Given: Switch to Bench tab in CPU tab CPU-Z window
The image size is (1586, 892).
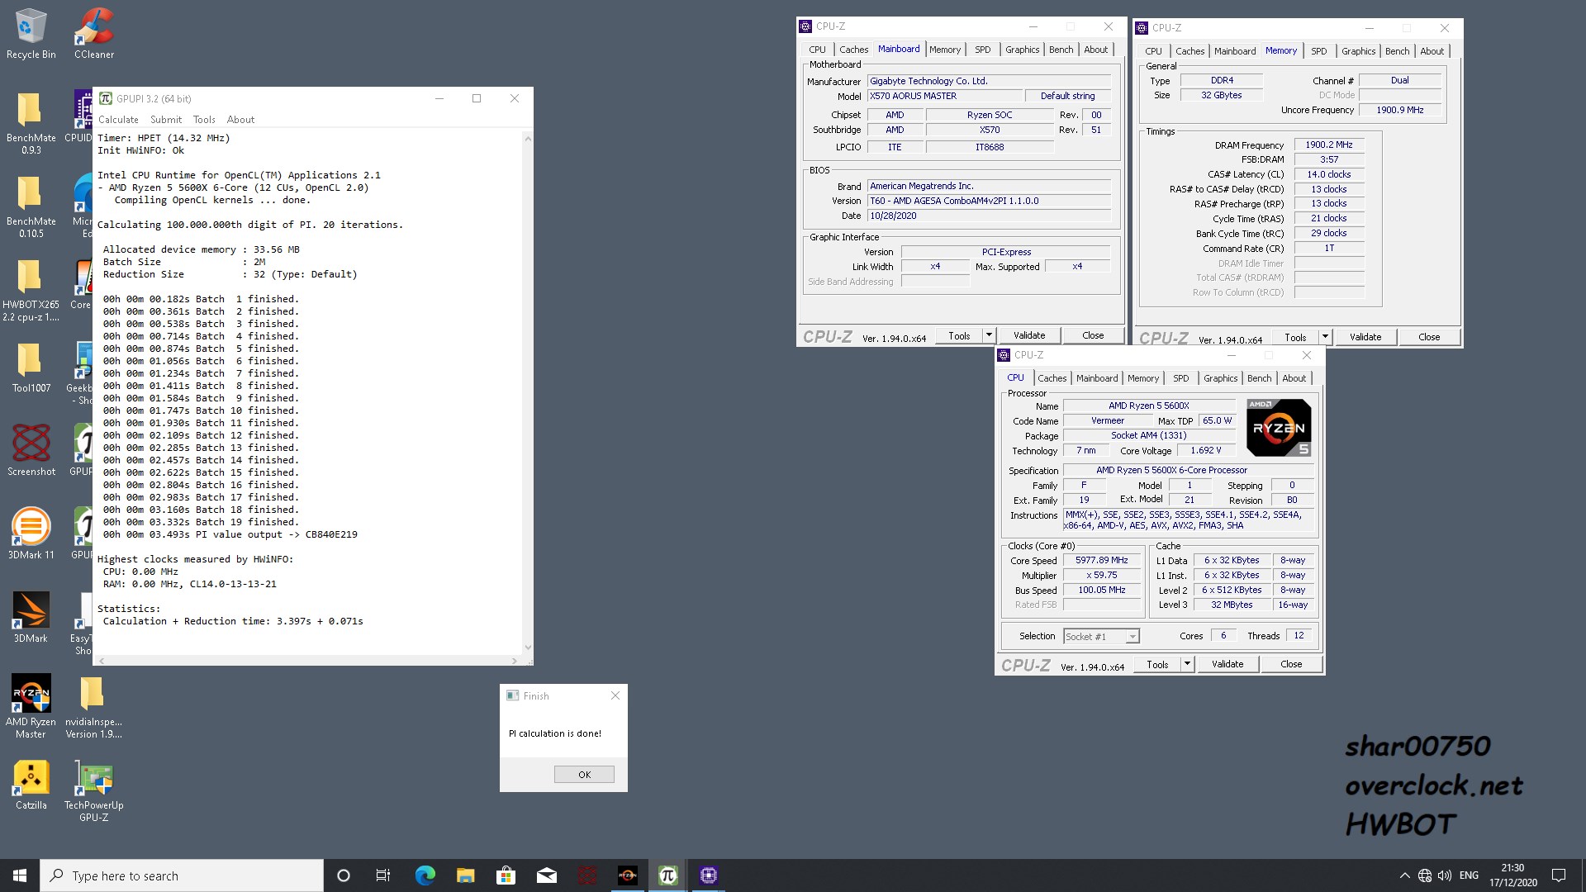Looking at the screenshot, I should [1259, 378].
